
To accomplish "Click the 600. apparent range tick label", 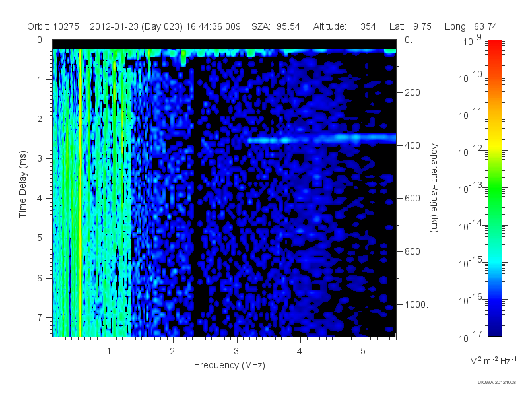I will (414, 199).
